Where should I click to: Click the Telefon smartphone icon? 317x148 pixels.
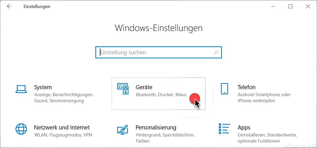click(224, 89)
